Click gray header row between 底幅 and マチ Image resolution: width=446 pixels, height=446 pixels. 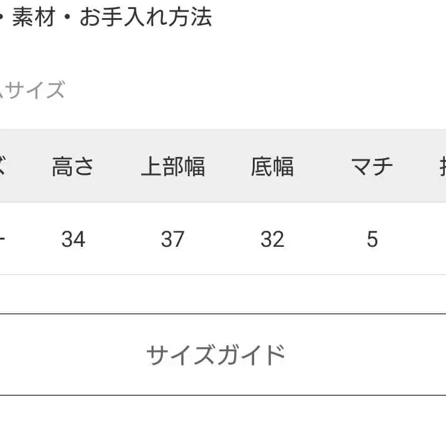click(322, 167)
